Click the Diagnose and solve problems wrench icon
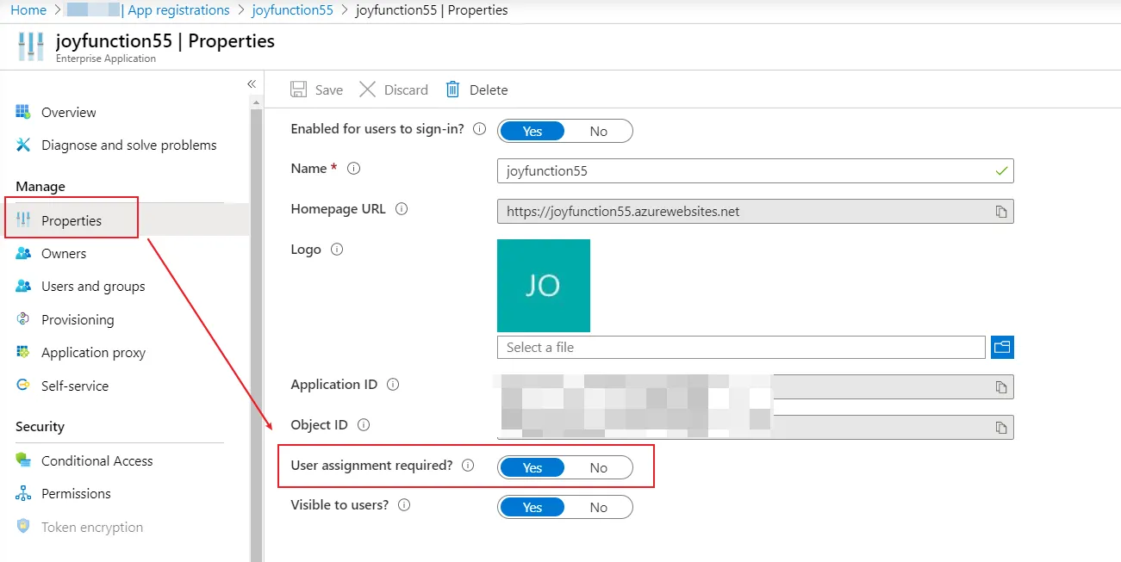 click(x=23, y=145)
